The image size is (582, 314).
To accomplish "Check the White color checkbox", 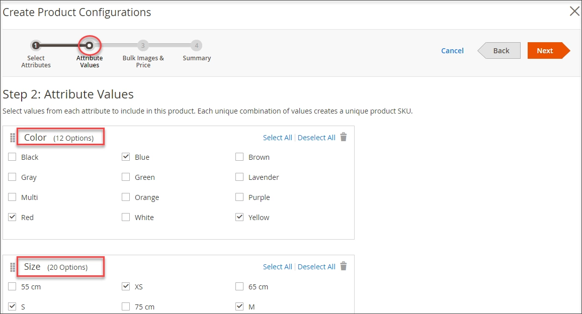I will coord(126,217).
